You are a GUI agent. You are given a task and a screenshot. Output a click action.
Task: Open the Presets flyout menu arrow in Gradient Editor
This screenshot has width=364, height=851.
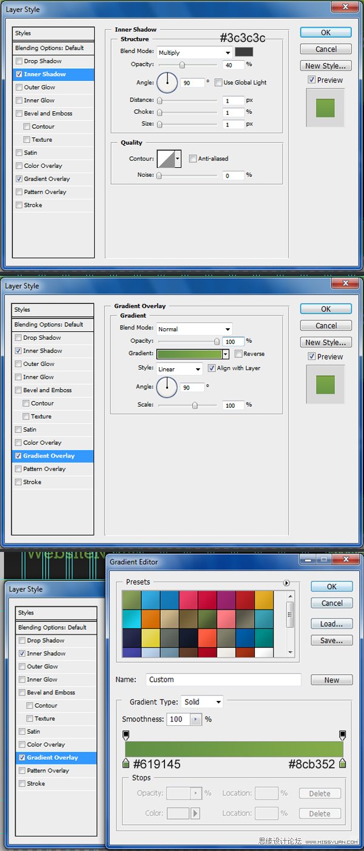coord(286,583)
